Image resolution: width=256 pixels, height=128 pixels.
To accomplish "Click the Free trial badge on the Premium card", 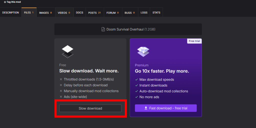I will 194,41.
